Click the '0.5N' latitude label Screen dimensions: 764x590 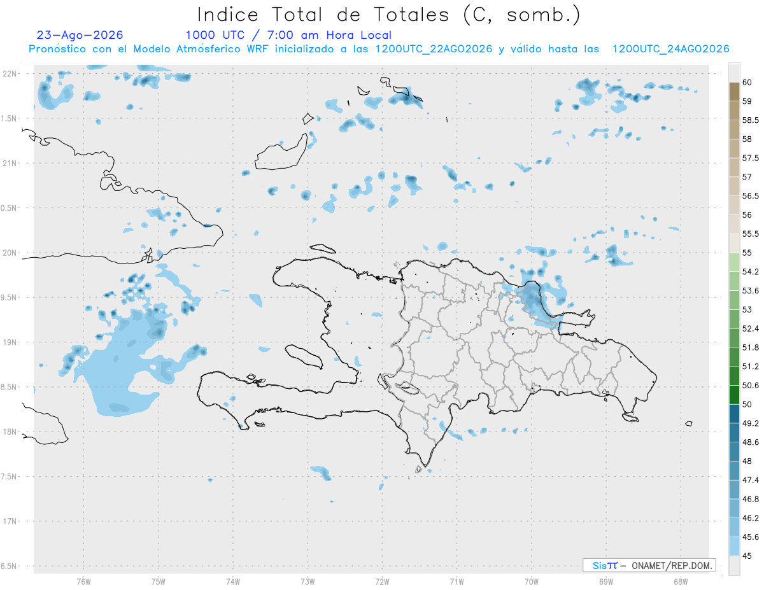coord(10,208)
